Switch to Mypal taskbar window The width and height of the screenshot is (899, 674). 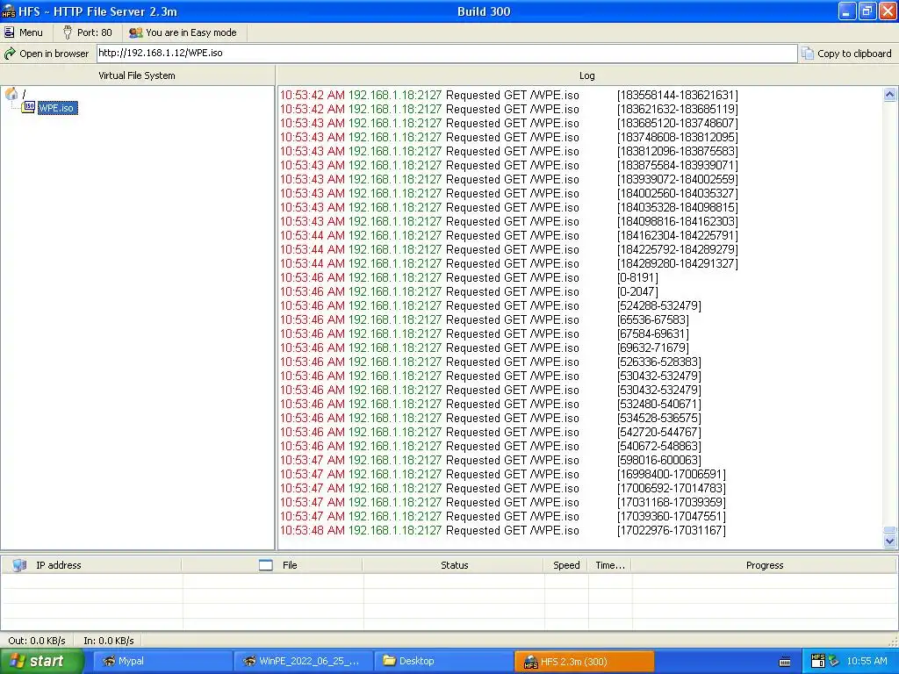tap(162, 661)
